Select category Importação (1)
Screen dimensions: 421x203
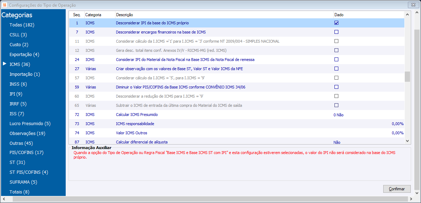25,74
